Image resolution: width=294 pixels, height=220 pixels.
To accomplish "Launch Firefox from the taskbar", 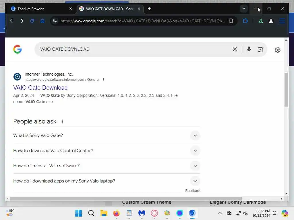I will pyautogui.click(x=116, y=213).
